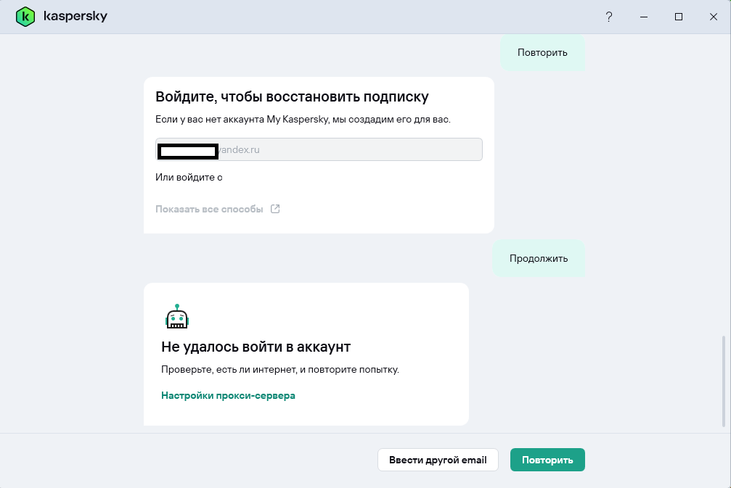Image resolution: width=731 pixels, height=488 pixels.
Task: Click the green Повторить button at bottom
Action: coord(547,460)
